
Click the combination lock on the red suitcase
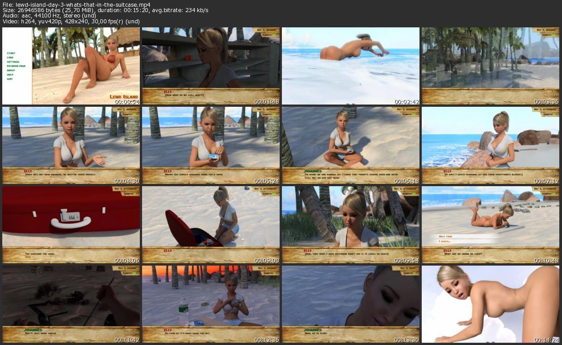(71, 217)
